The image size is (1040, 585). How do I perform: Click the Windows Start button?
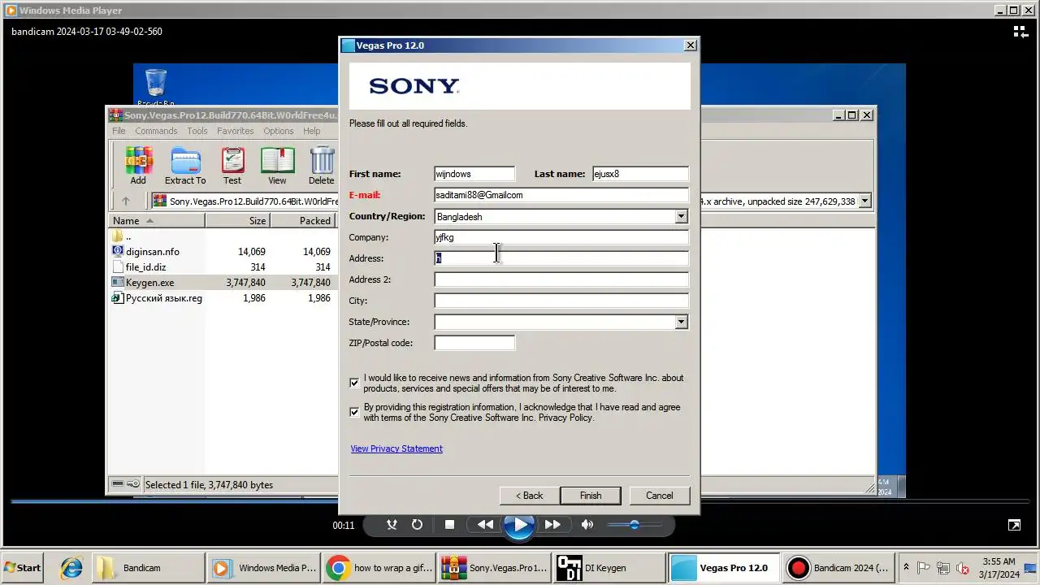pos(24,568)
